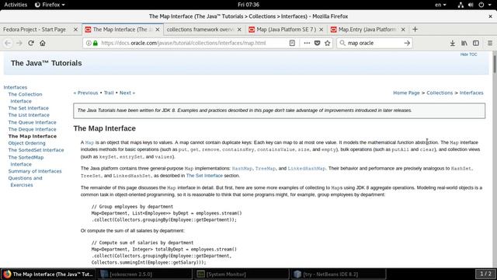Open The Set Interface sidebar link
Screen dimensions: 497x280
pyautogui.click(x=28, y=108)
